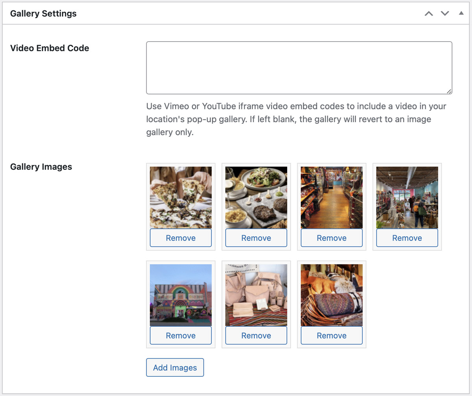Select the salad and burgers thumbnail
The height and width of the screenshot is (396, 472).
pos(256,197)
